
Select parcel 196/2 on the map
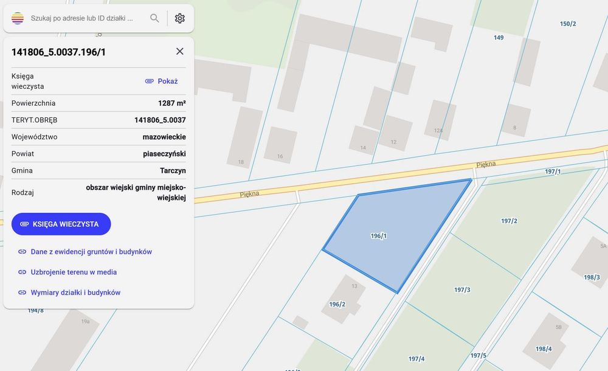pos(337,304)
